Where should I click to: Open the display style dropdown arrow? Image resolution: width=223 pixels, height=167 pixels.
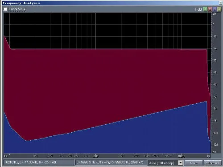click(180, 163)
